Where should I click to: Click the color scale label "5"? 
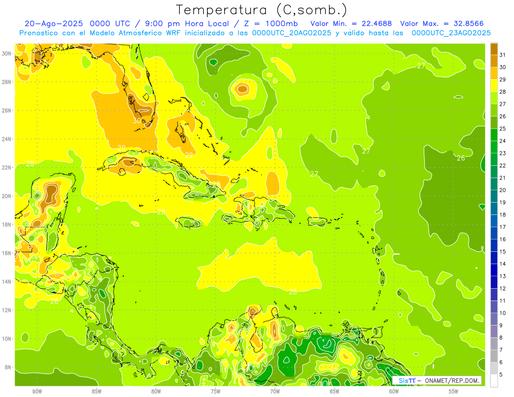501,374
